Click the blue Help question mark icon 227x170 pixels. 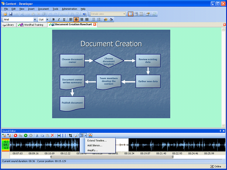click(x=84, y=14)
